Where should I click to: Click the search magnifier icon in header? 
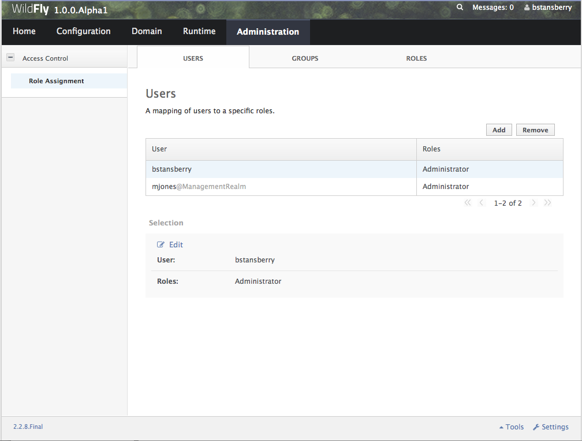point(460,8)
